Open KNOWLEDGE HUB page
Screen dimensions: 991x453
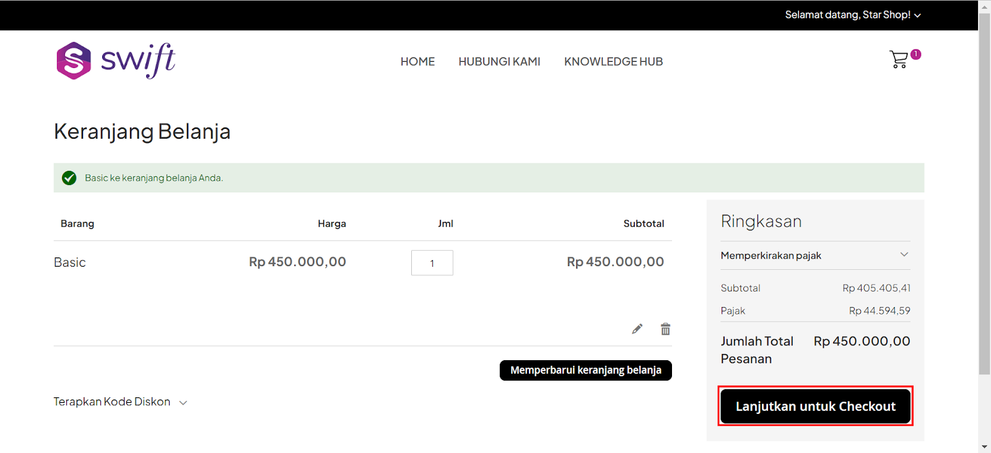[613, 62]
